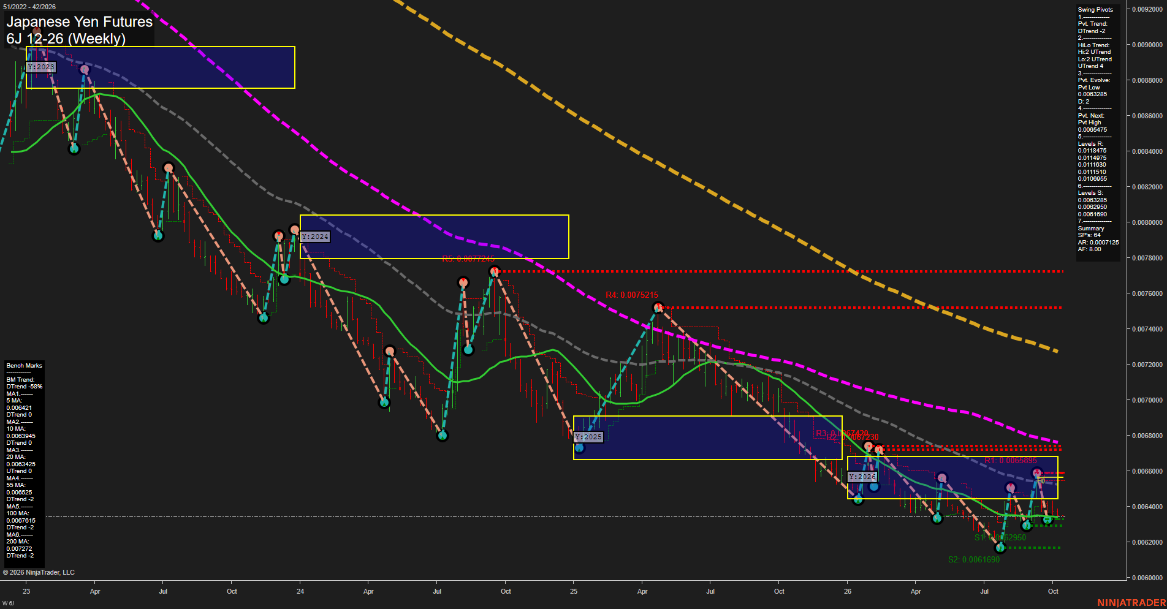
Task: Select the Y:2024 yearly session label
Action: pos(315,236)
